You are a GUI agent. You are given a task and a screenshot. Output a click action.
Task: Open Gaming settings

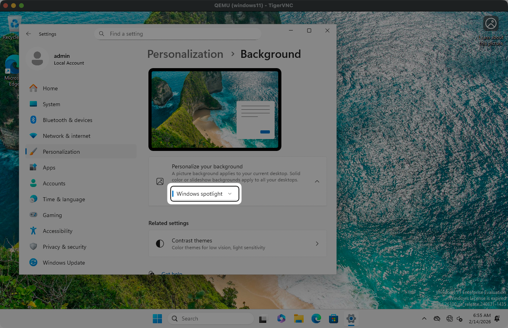pyautogui.click(x=52, y=215)
